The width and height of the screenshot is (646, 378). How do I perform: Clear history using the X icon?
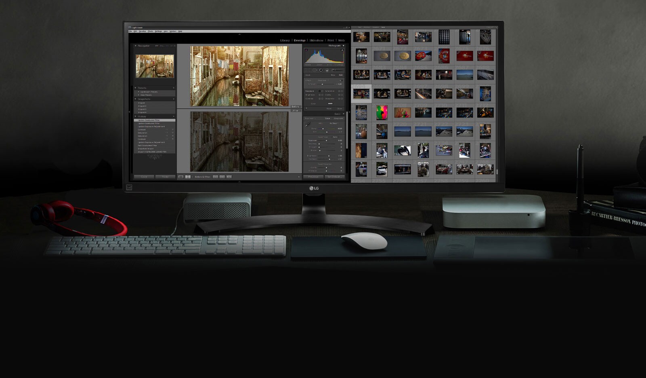[x=173, y=116]
